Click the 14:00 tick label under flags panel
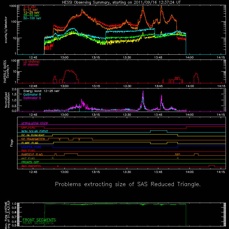 (189, 172)
